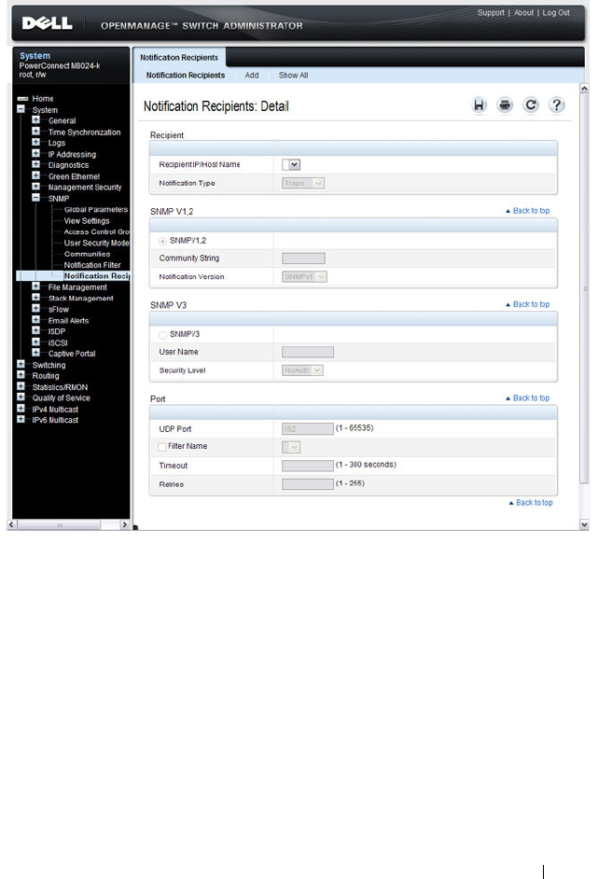The width and height of the screenshot is (598, 879).
Task: Click the Timeout input field
Action: coord(308,466)
